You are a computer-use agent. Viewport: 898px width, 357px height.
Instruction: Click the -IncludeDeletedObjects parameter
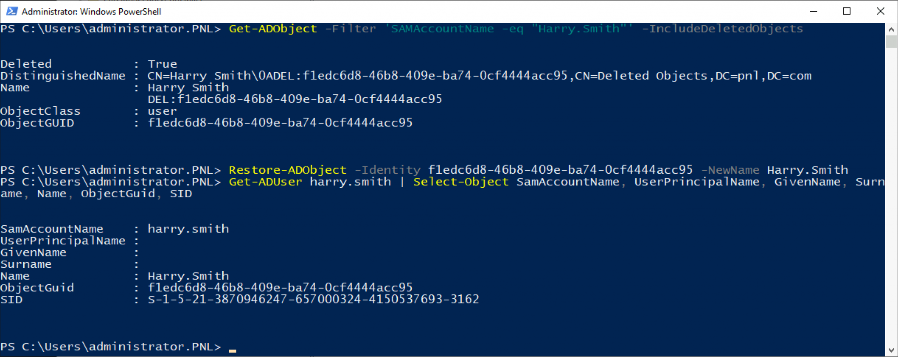pyautogui.click(x=722, y=29)
